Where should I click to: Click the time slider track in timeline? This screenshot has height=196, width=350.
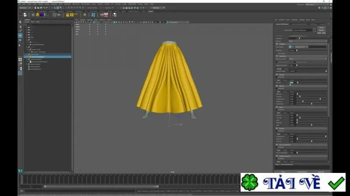click(130, 179)
